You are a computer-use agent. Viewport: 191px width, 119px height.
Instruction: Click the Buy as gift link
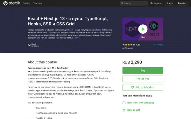(134, 110)
